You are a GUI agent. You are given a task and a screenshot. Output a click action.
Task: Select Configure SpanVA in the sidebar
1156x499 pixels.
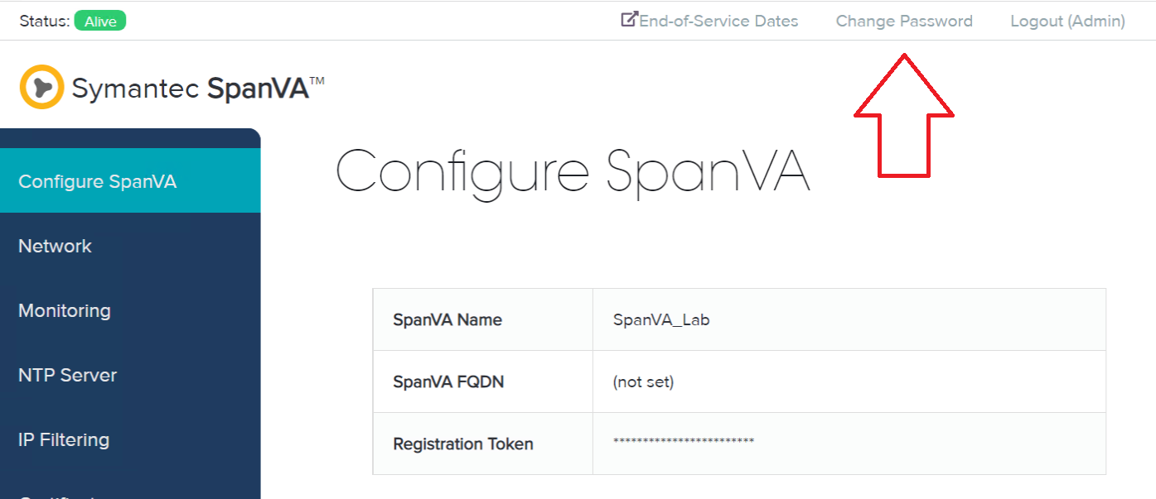(x=97, y=181)
